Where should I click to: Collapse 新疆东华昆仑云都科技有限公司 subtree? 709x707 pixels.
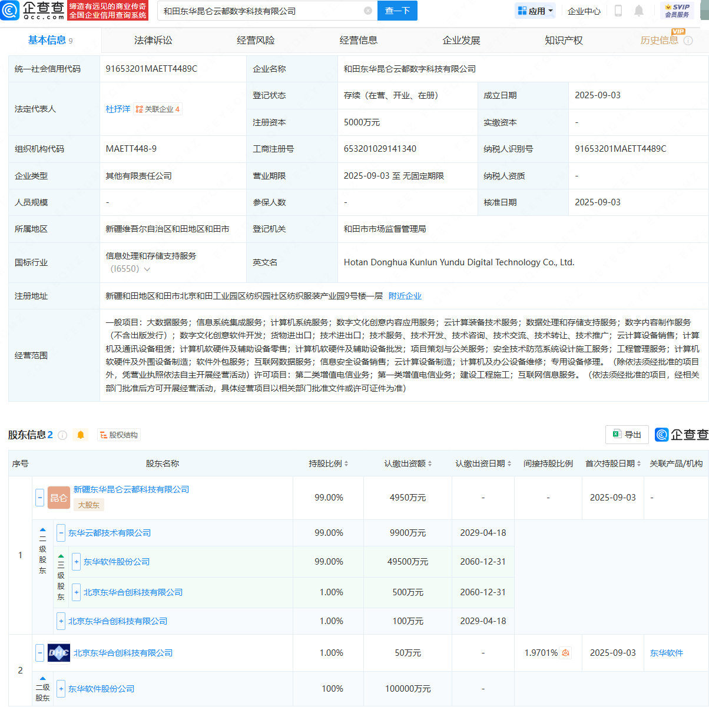tap(39, 497)
